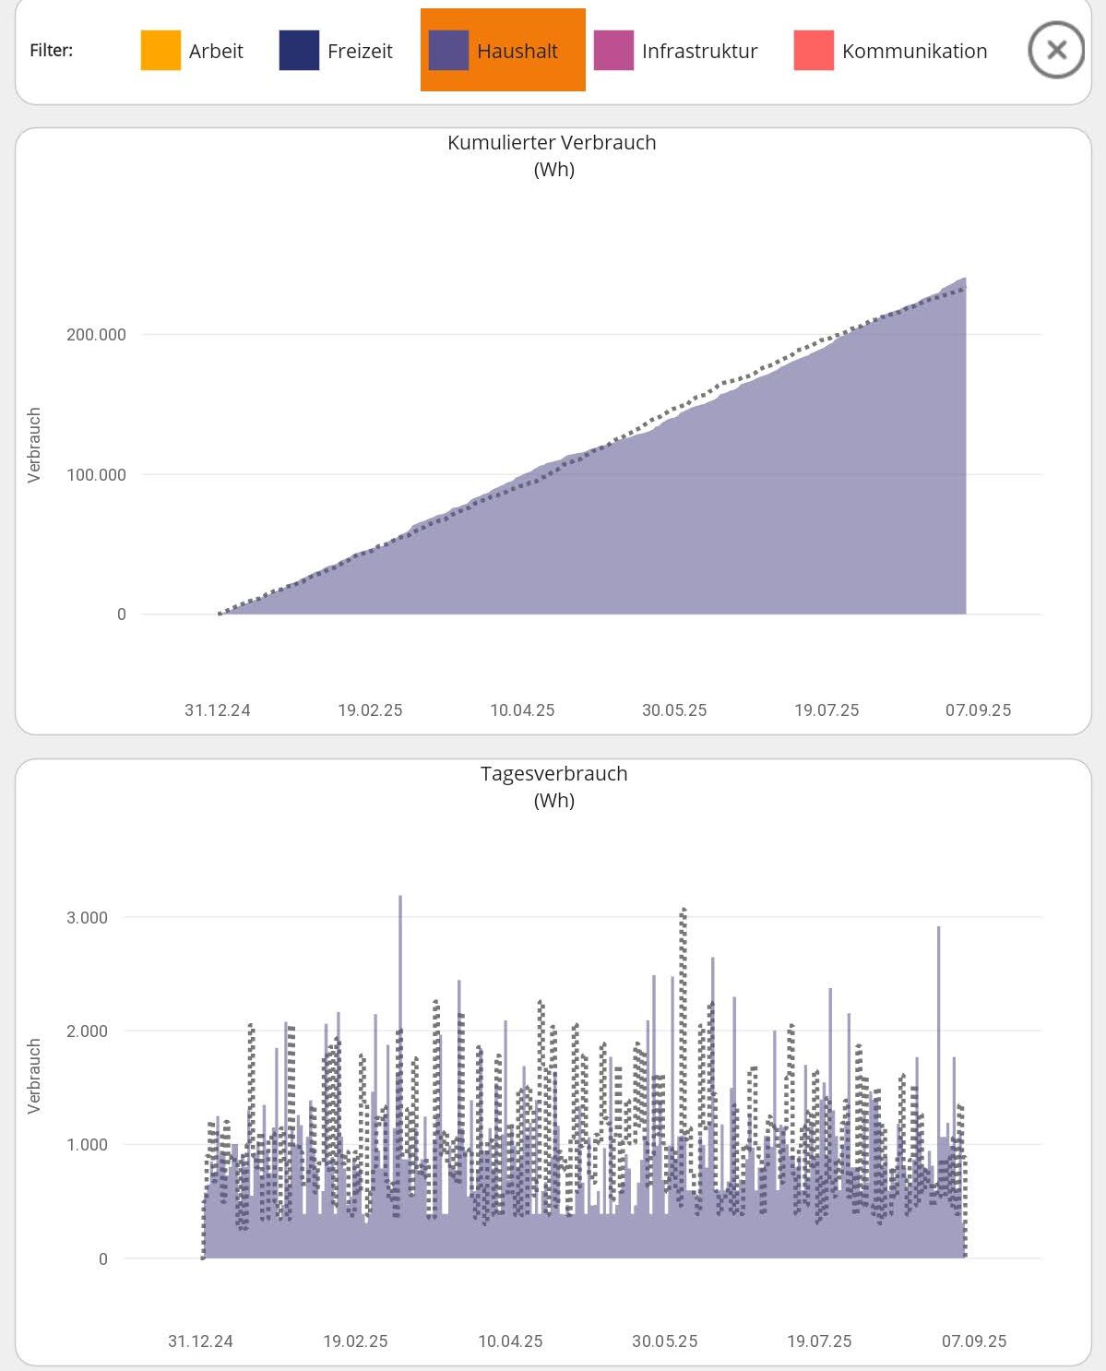Viewport: 1106px width, 1371px height.
Task: Click the Tagesverbrauch chart title
Action: pyautogui.click(x=553, y=774)
